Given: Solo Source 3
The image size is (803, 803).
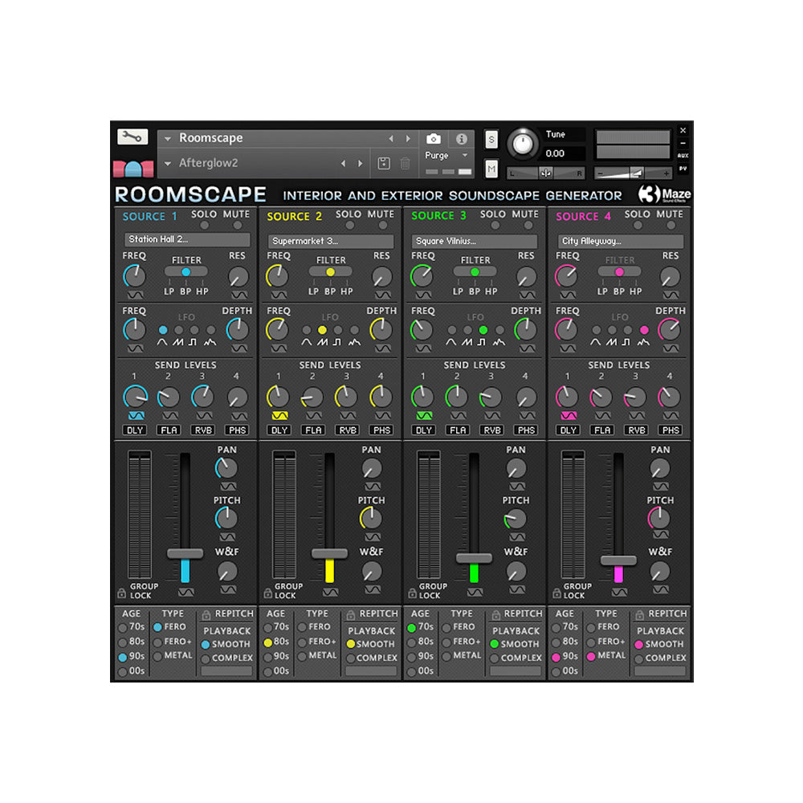Looking at the screenshot, I should [493, 226].
